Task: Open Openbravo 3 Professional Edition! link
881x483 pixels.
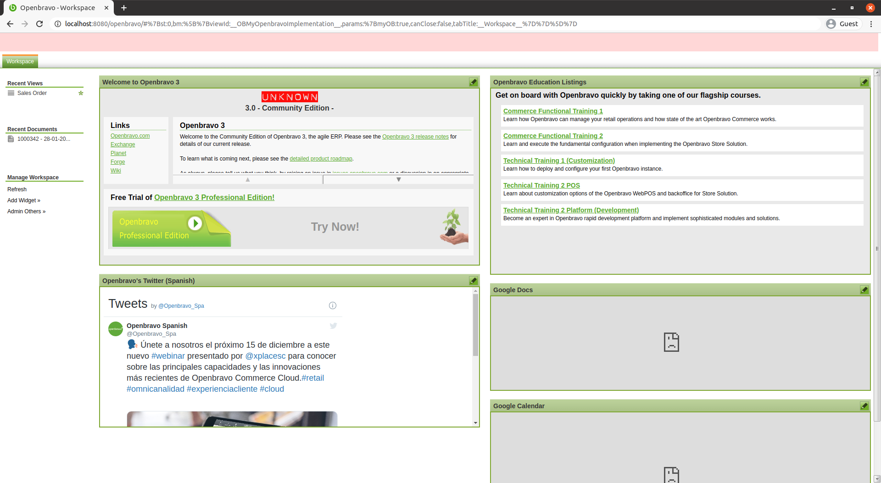Action: pos(214,197)
